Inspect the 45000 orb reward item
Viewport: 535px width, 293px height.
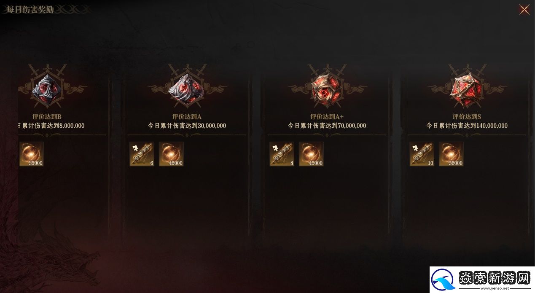click(x=311, y=154)
